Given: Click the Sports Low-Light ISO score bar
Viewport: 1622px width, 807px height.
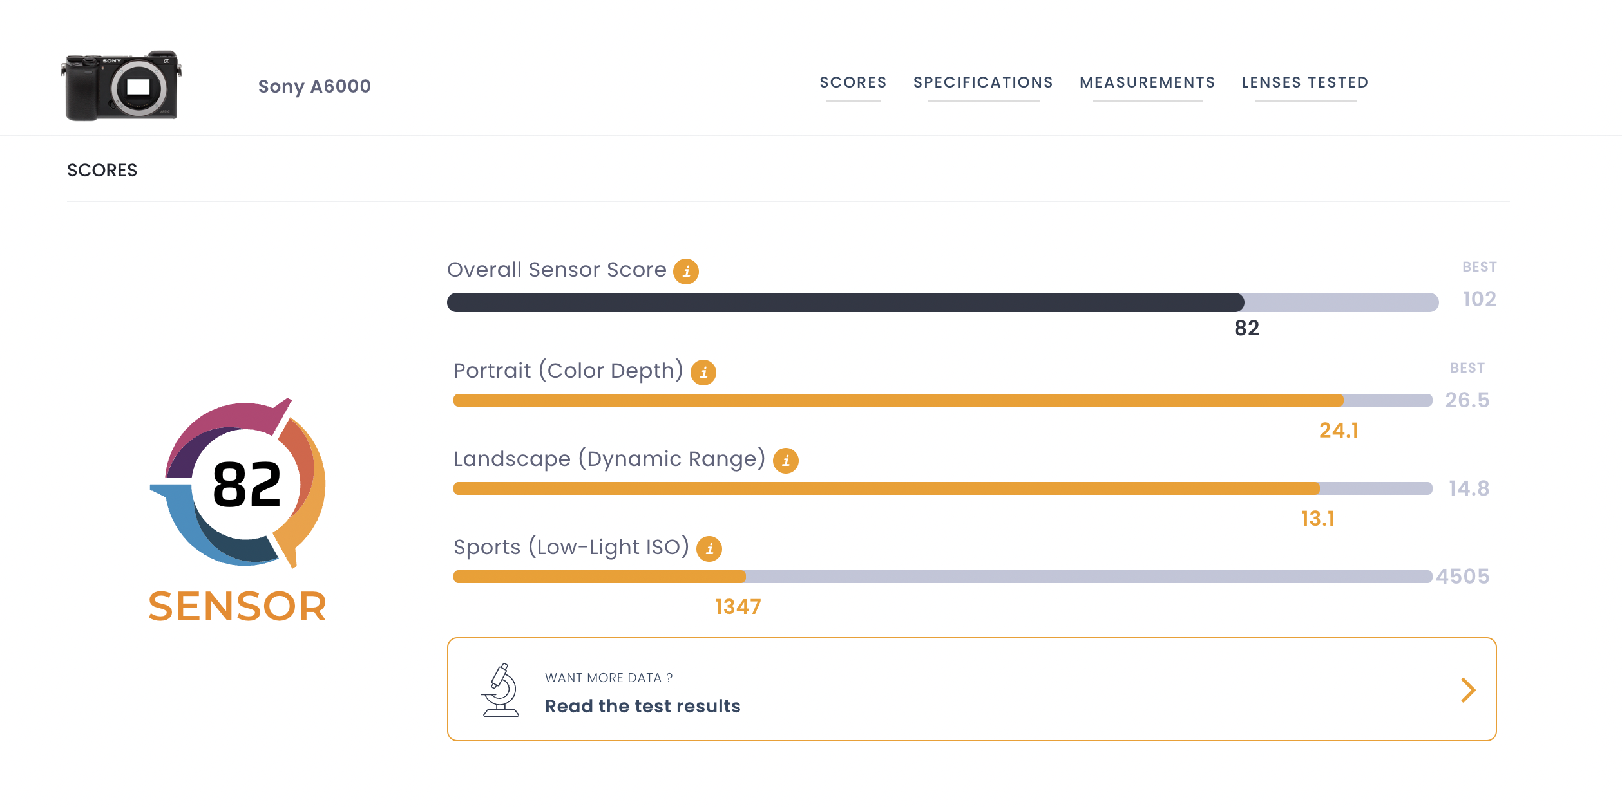Looking at the screenshot, I should click(600, 577).
